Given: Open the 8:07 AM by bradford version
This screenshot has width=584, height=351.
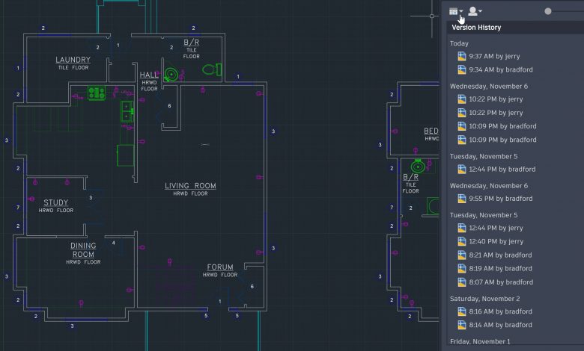Looking at the screenshot, I should pos(500,282).
